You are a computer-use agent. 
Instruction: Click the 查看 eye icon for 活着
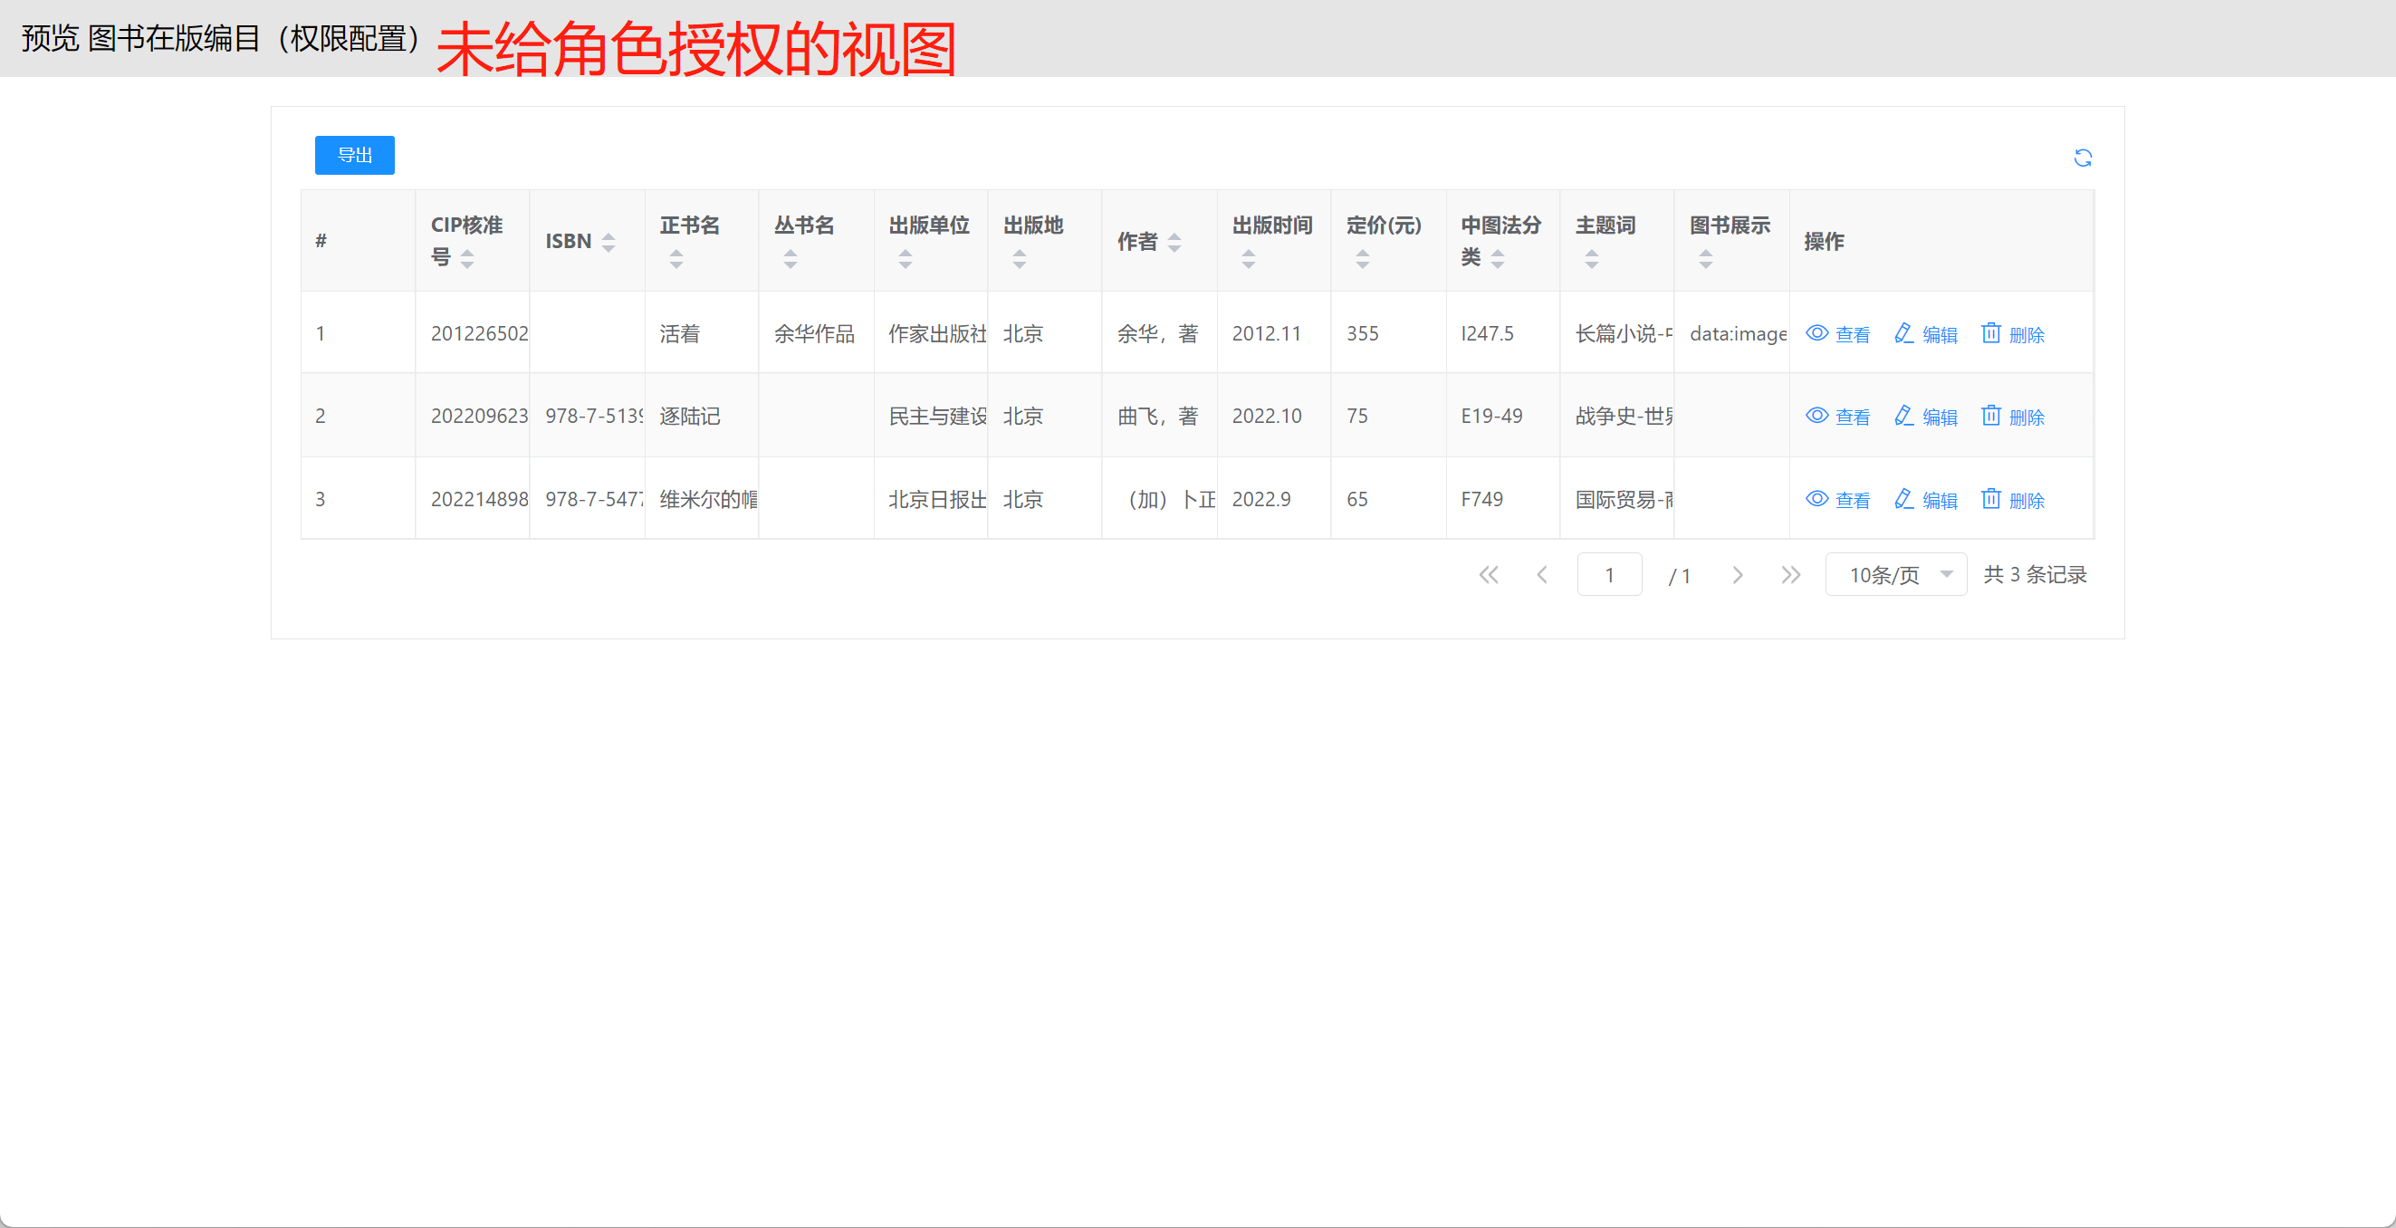click(x=1816, y=333)
